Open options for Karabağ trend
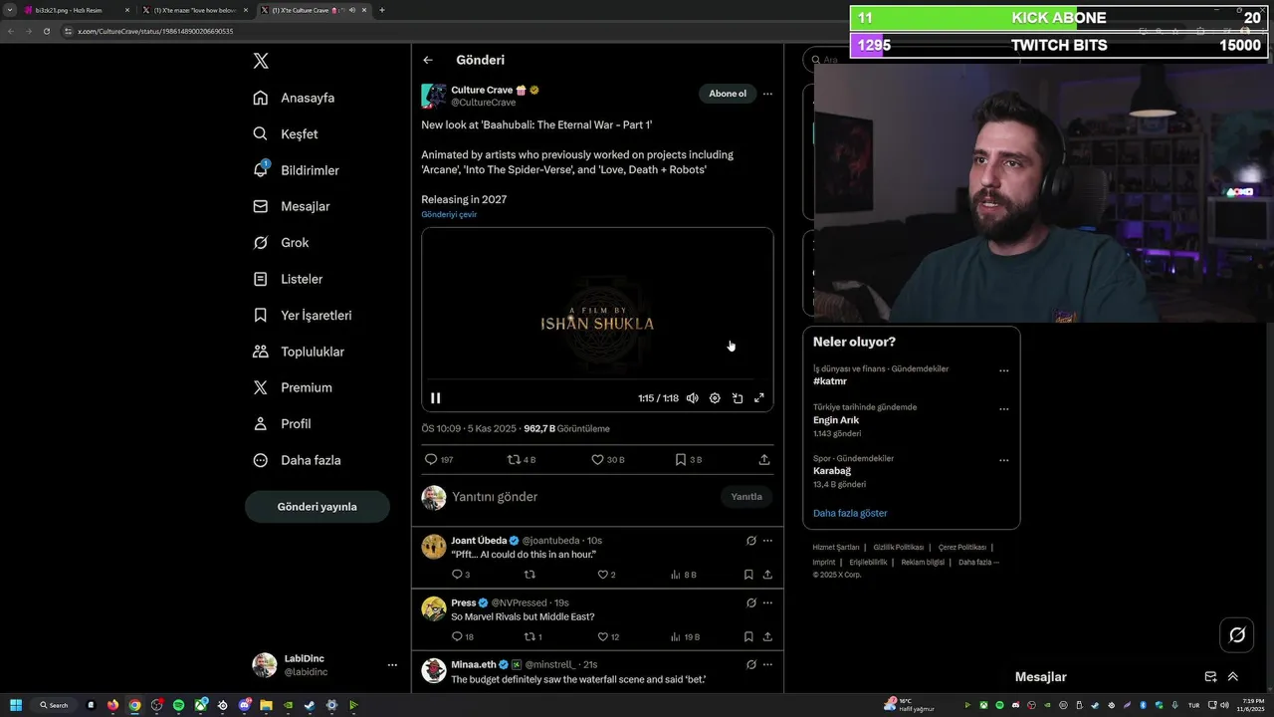Image resolution: width=1274 pixels, height=717 pixels. pos(1003,460)
